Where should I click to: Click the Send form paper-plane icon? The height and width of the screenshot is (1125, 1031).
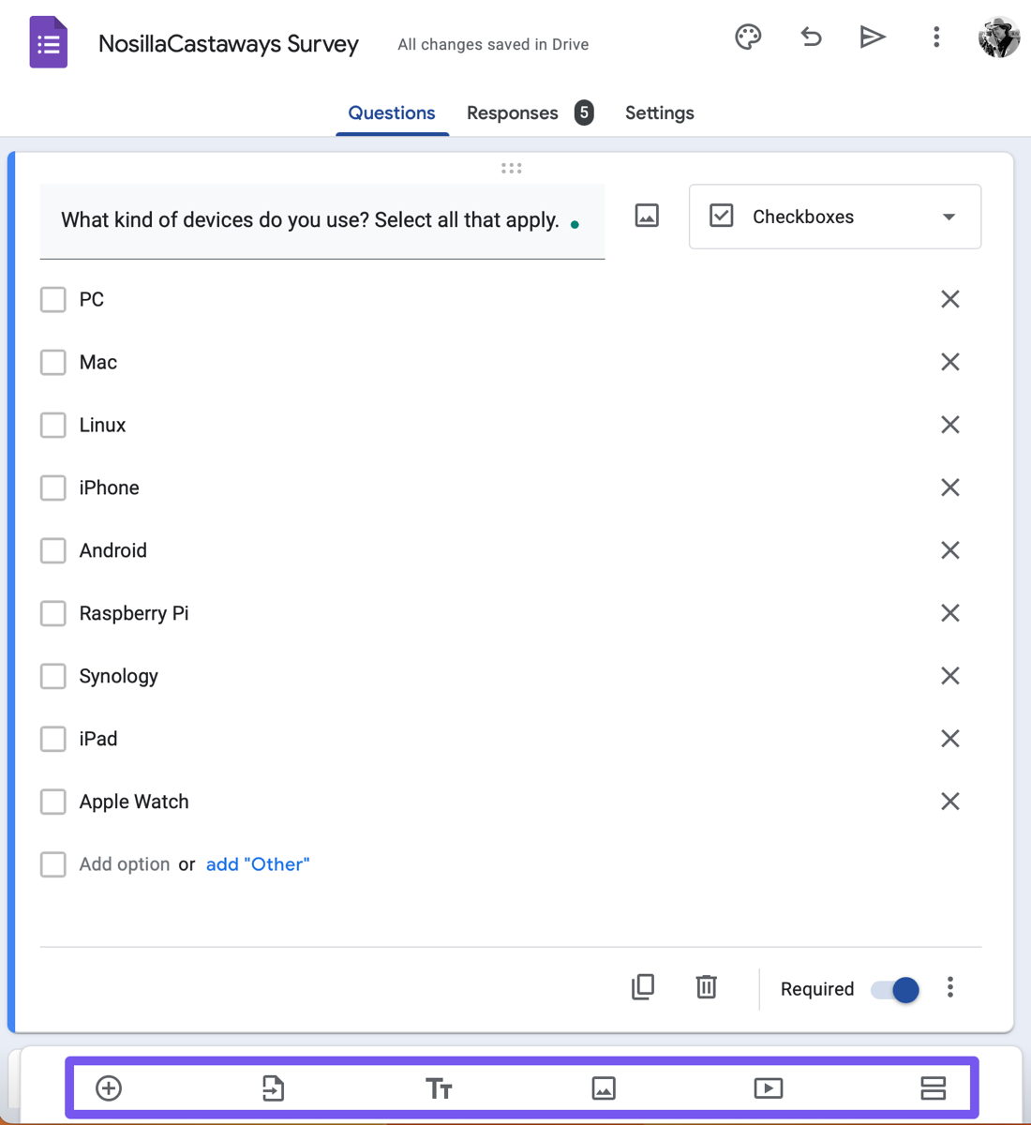click(x=873, y=37)
